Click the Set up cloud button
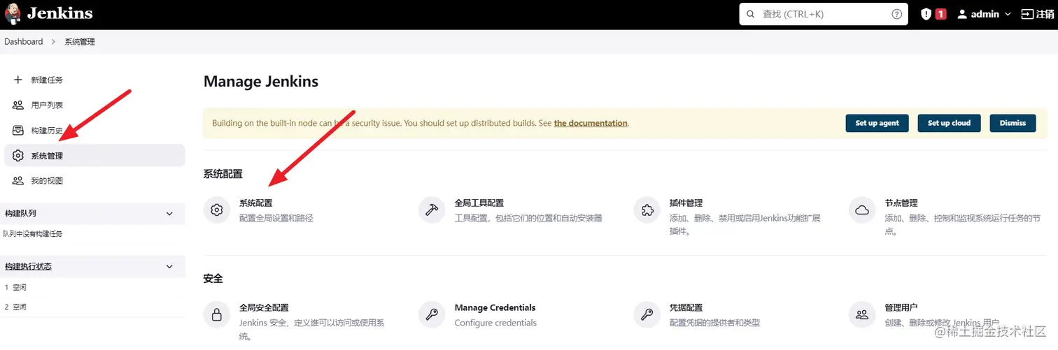This screenshot has width=1058, height=350. [949, 123]
